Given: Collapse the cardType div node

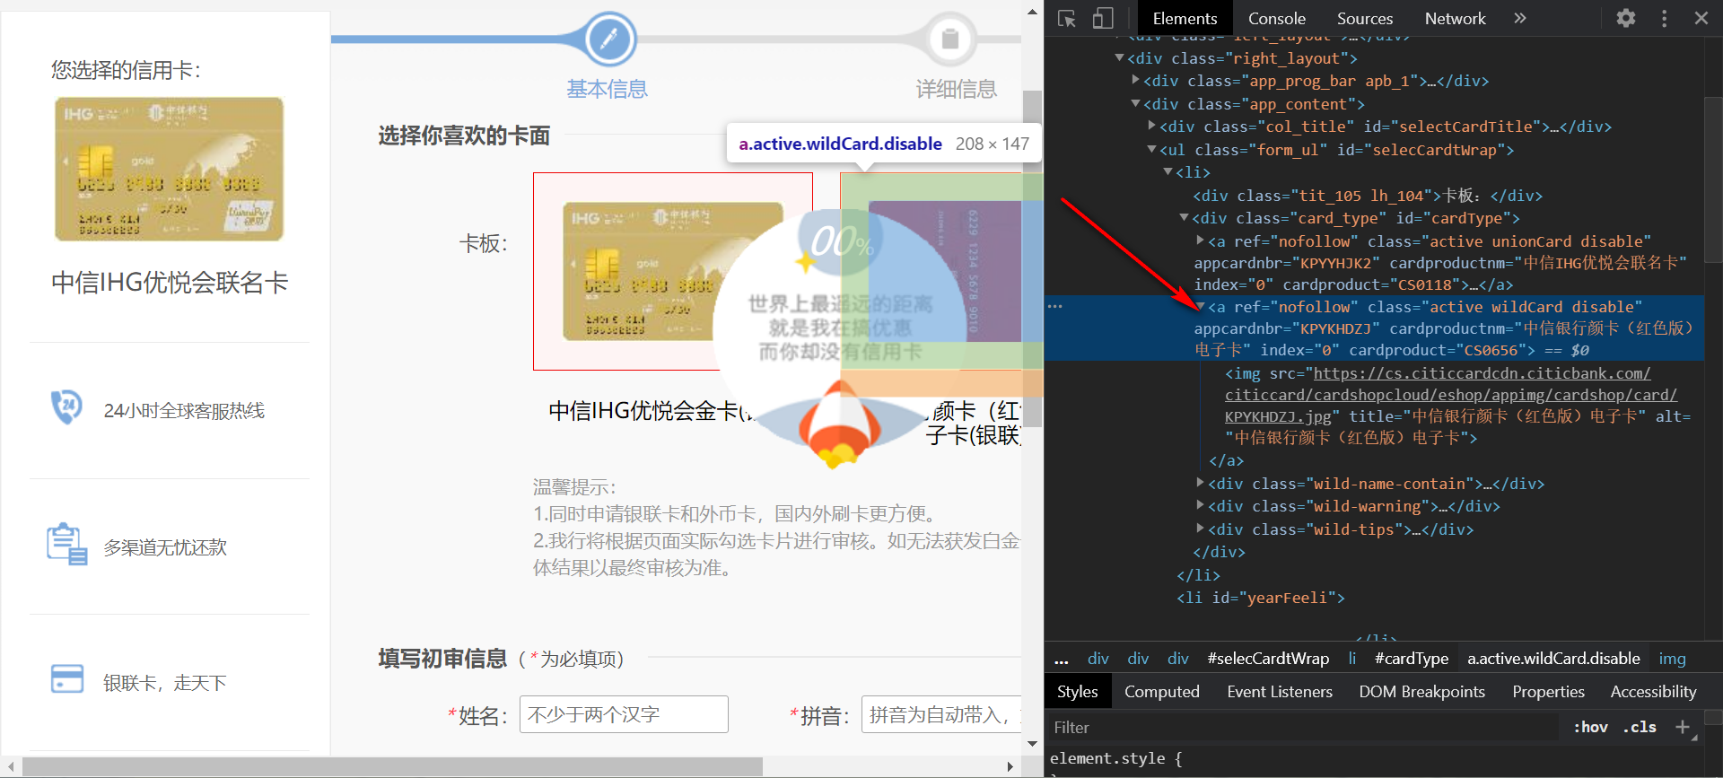Looking at the screenshot, I should pos(1184,217).
